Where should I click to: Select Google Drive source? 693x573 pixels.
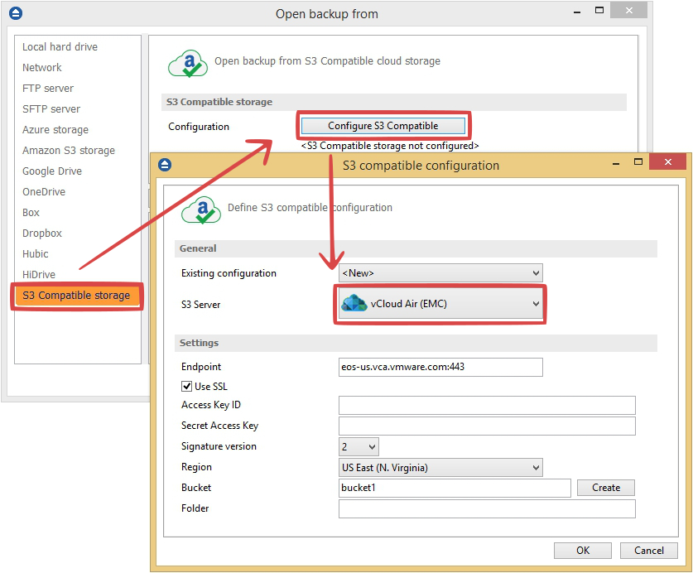tap(52, 171)
